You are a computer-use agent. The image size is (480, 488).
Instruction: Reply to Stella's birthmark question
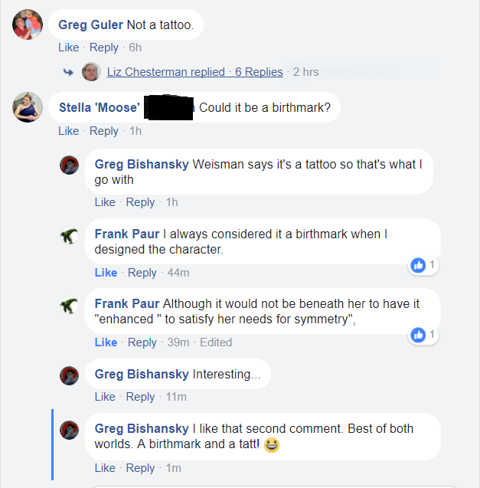[x=104, y=131]
